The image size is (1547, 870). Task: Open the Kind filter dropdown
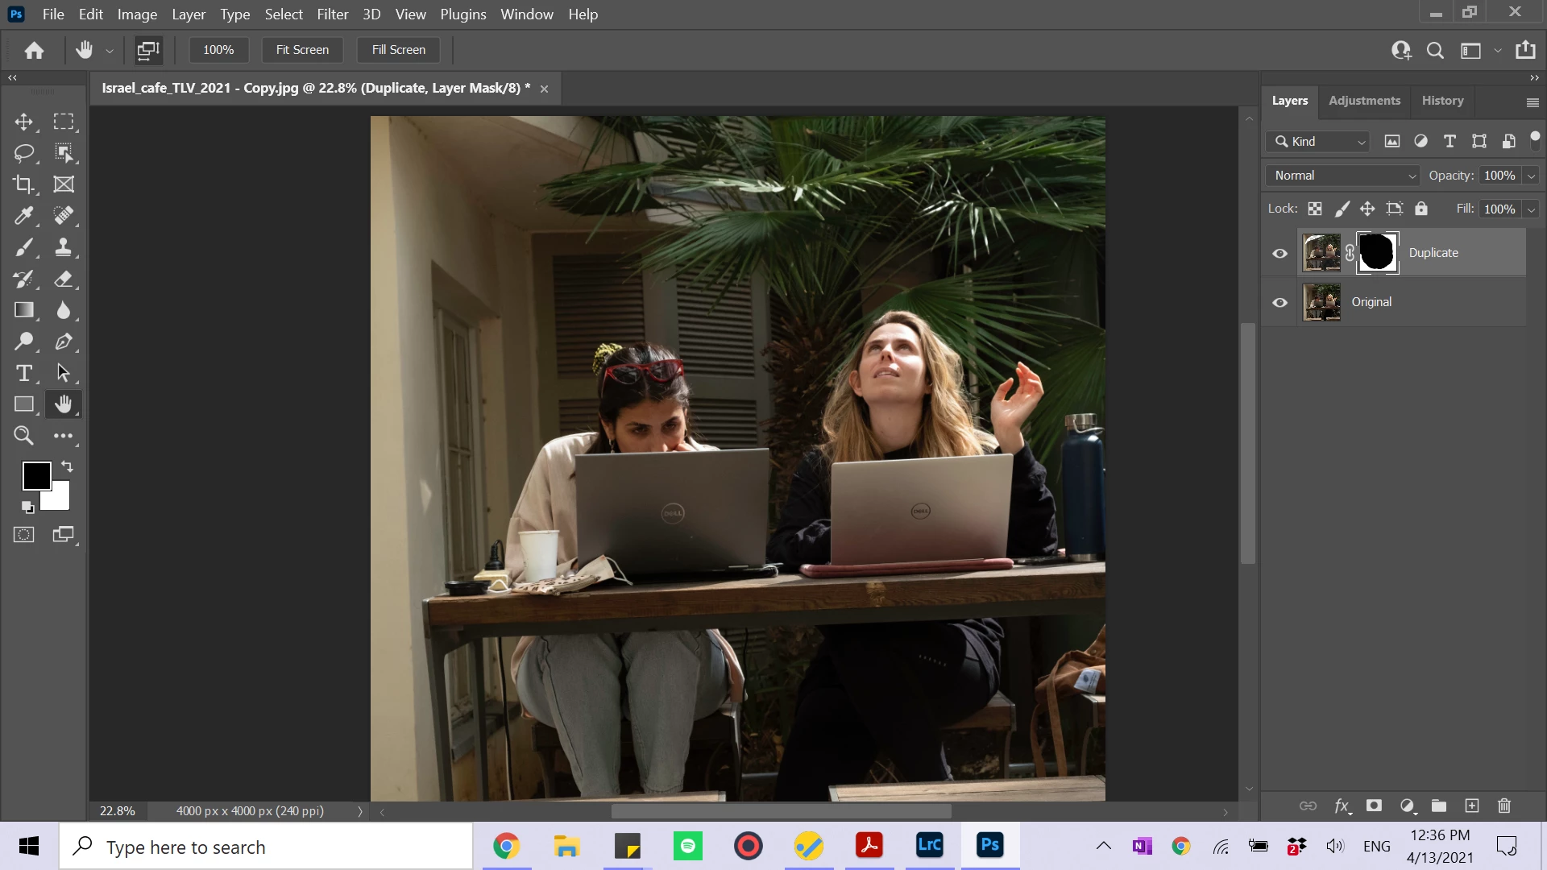[1318, 142]
